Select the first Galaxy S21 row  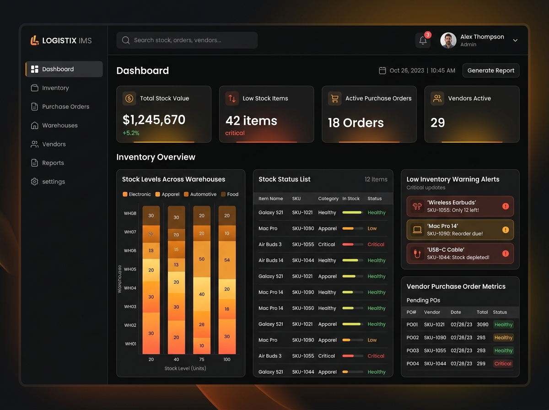coord(323,213)
